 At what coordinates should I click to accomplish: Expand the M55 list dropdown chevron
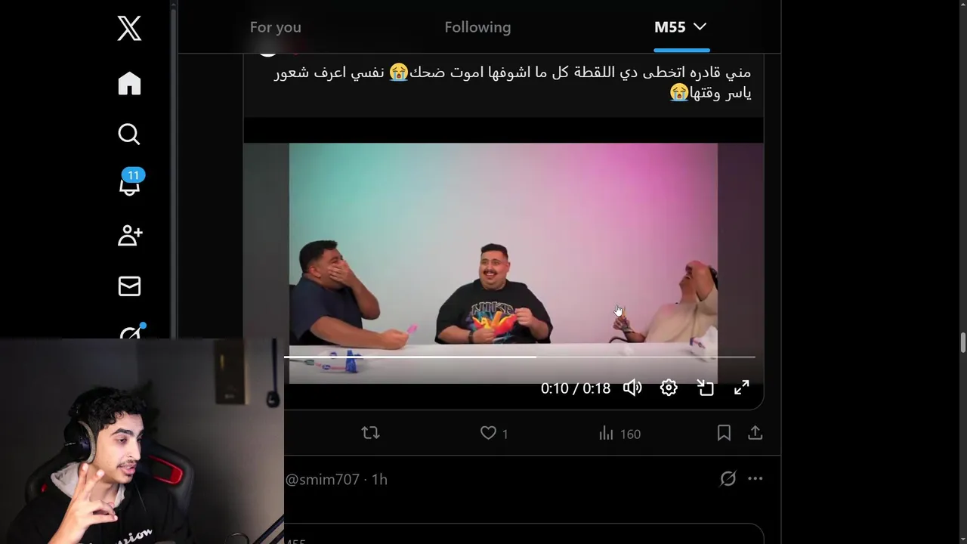tap(700, 26)
